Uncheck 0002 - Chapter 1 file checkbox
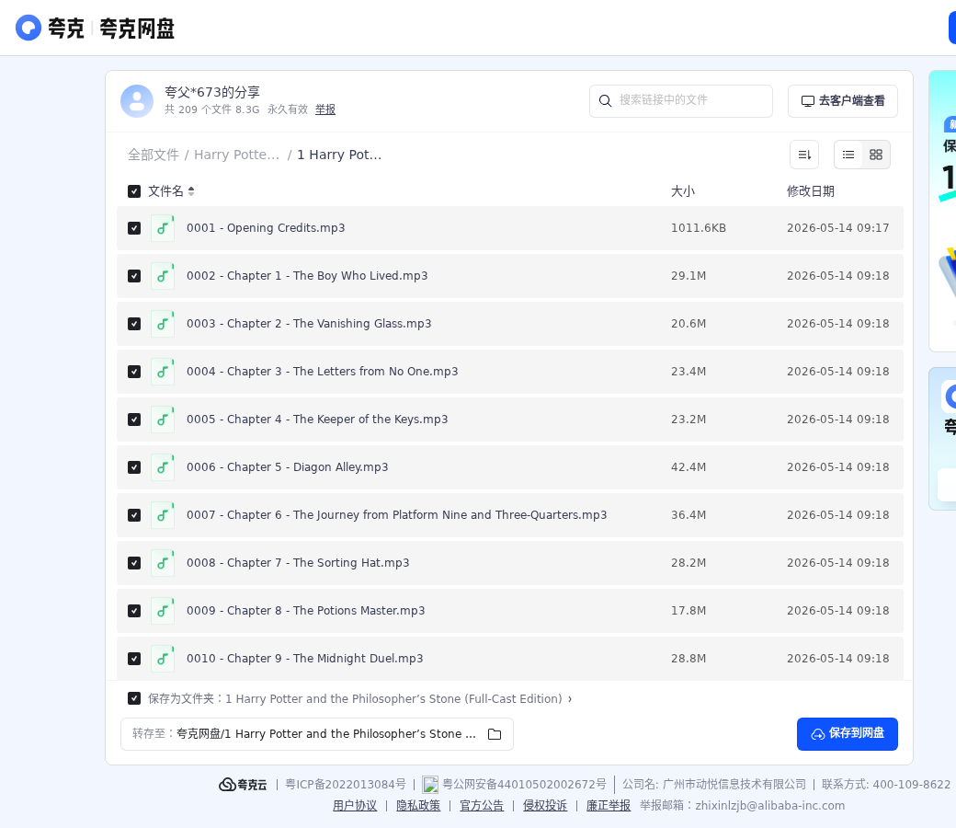The height and width of the screenshot is (828, 956). click(134, 276)
